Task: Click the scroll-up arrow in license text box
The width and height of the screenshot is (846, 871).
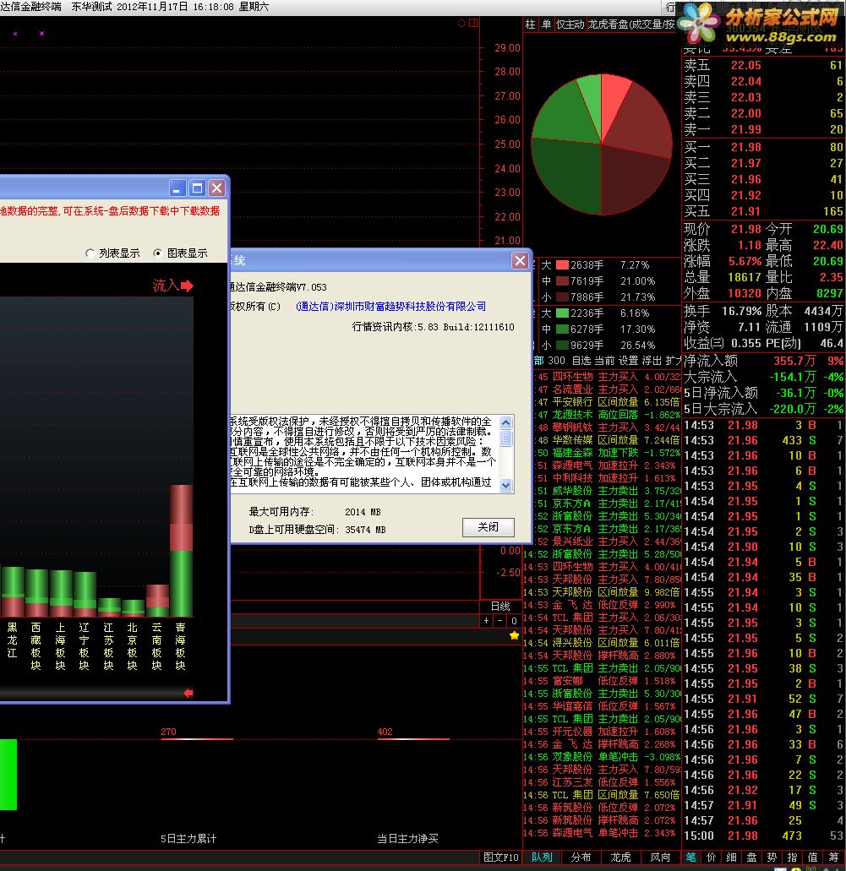Action: tap(505, 422)
